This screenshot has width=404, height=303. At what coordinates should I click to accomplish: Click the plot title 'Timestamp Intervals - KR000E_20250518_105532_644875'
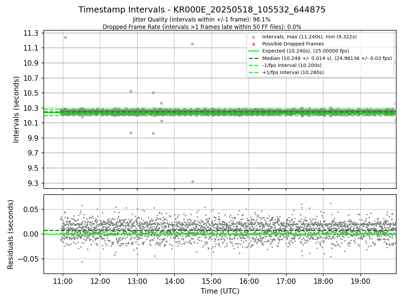click(x=202, y=10)
